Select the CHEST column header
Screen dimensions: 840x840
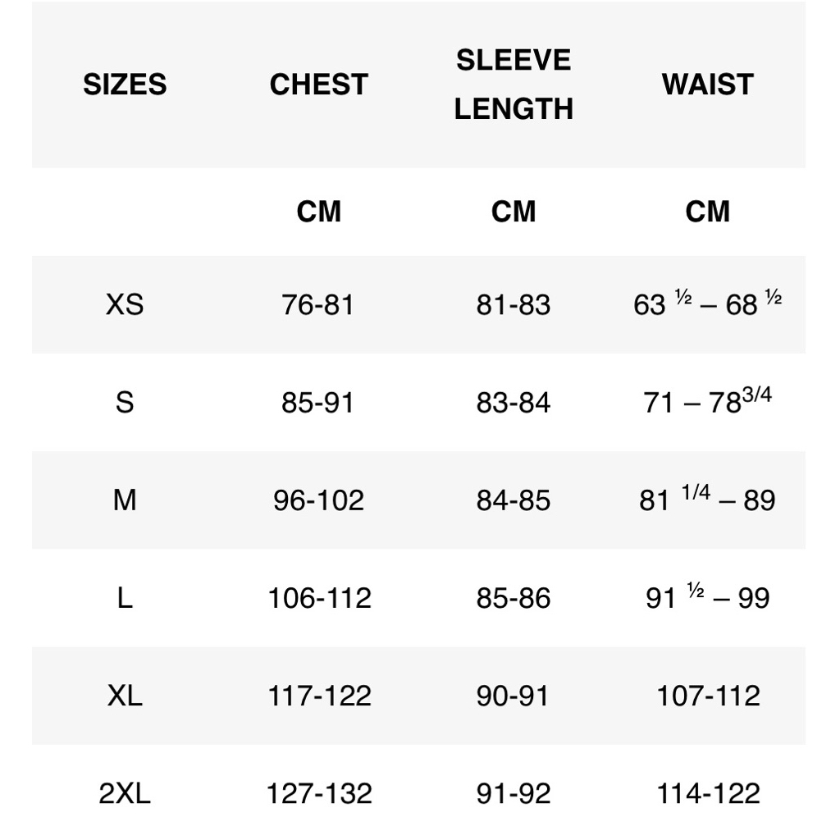[x=319, y=84]
